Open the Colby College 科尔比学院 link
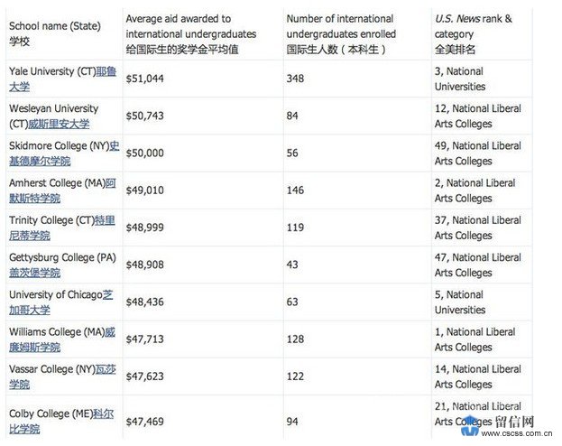This screenshot has height=446, width=562. pos(24,429)
